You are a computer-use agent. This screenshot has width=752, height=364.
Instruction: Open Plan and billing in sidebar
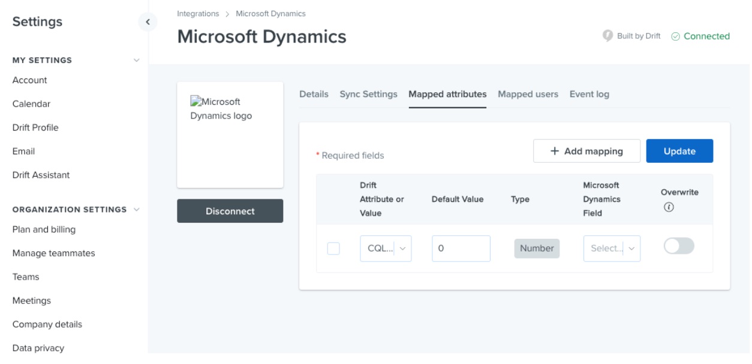coord(44,229)
